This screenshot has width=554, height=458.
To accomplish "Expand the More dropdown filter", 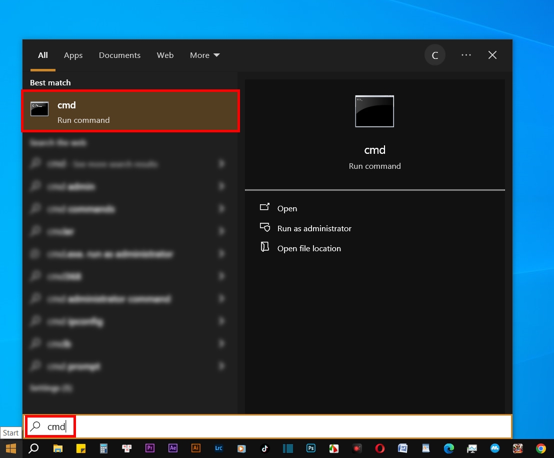I will tap(204, 55).
